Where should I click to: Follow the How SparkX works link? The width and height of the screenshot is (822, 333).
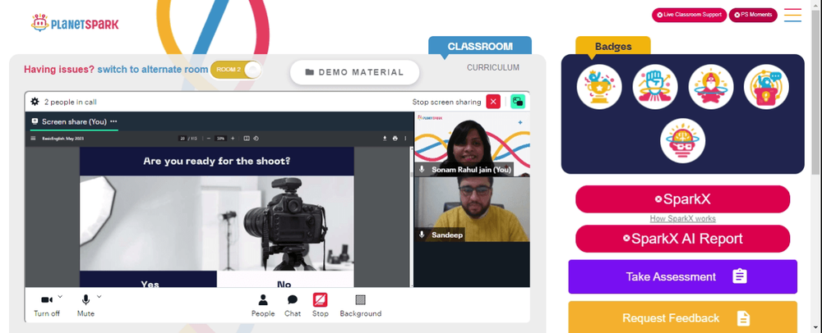coord(682,218)
